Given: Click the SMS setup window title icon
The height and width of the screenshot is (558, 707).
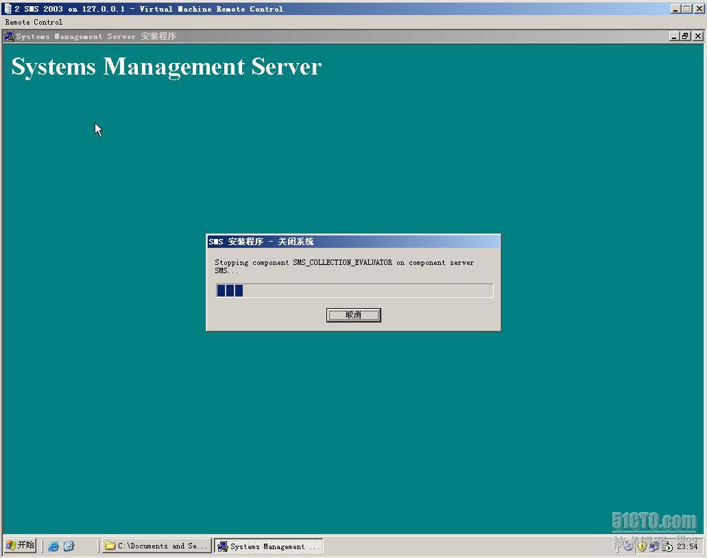Looking at the screenshot, I should click(x=9, y=36).
